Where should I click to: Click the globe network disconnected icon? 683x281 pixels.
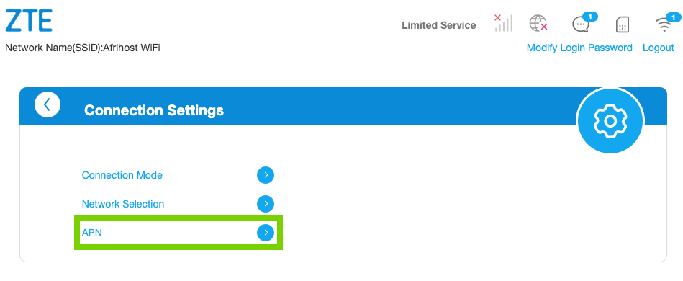[x=538, y=24]
